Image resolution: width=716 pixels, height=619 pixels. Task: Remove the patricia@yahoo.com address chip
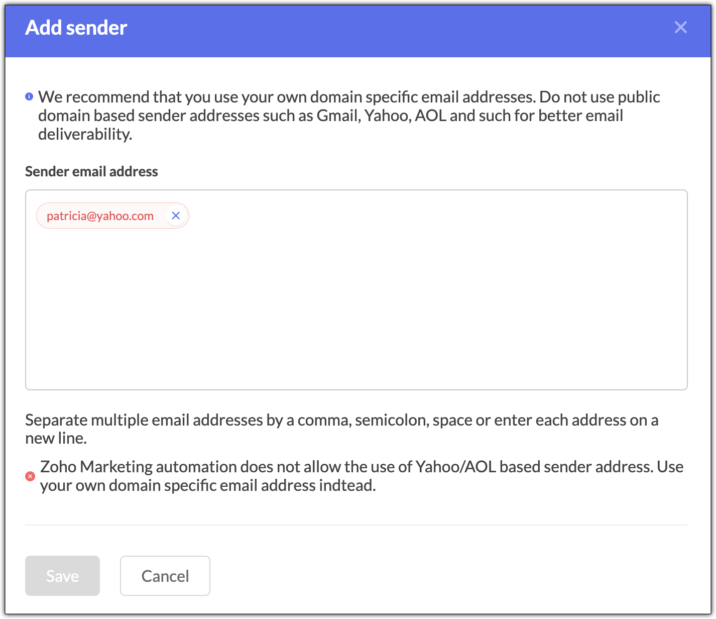[x=176, y=216]
